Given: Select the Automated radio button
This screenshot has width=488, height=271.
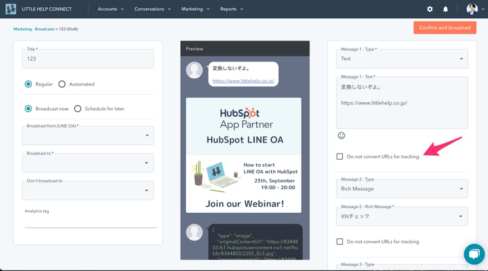Looking at the screenshot, I should (x=62, y=84).
